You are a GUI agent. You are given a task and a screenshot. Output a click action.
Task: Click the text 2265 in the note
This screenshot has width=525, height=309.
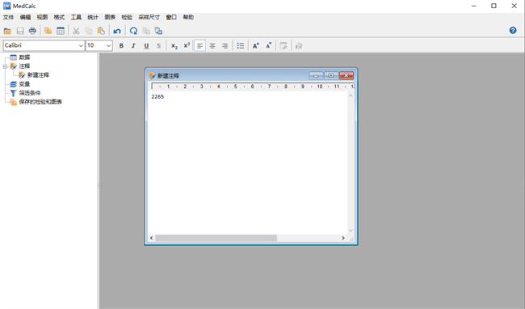157,96
